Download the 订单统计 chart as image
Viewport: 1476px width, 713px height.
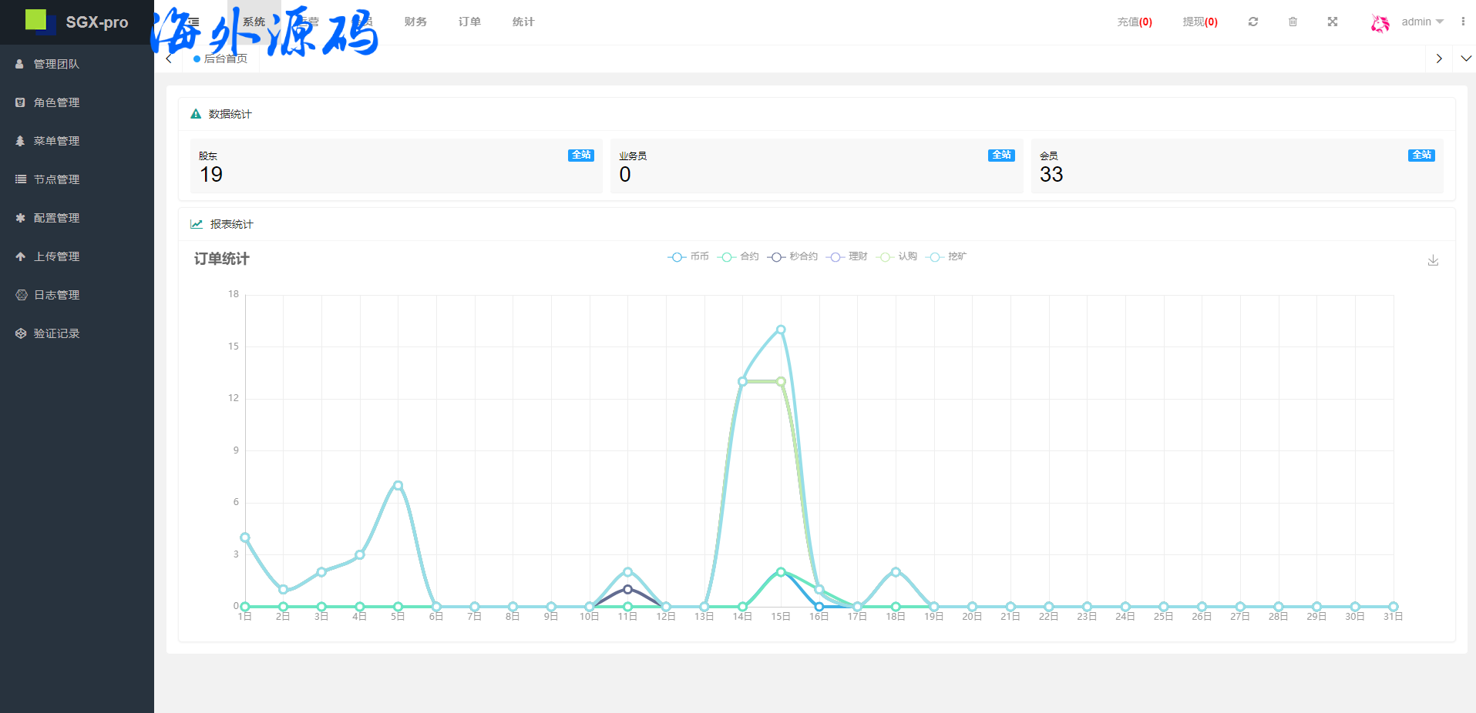coord(1433,260)
